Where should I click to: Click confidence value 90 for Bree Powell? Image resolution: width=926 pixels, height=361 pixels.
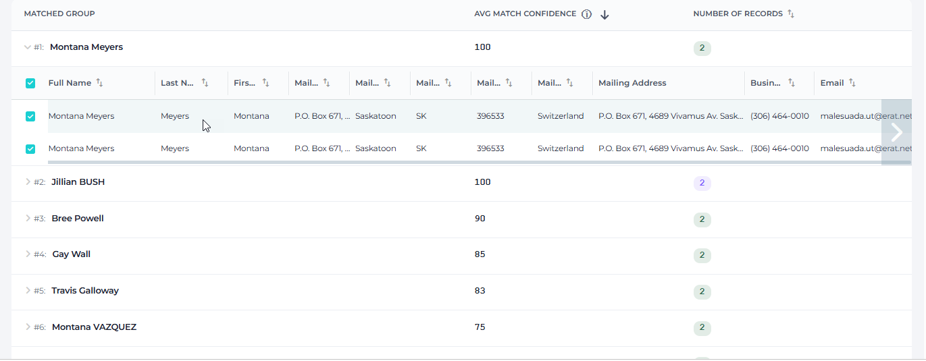tap(480, 219)
